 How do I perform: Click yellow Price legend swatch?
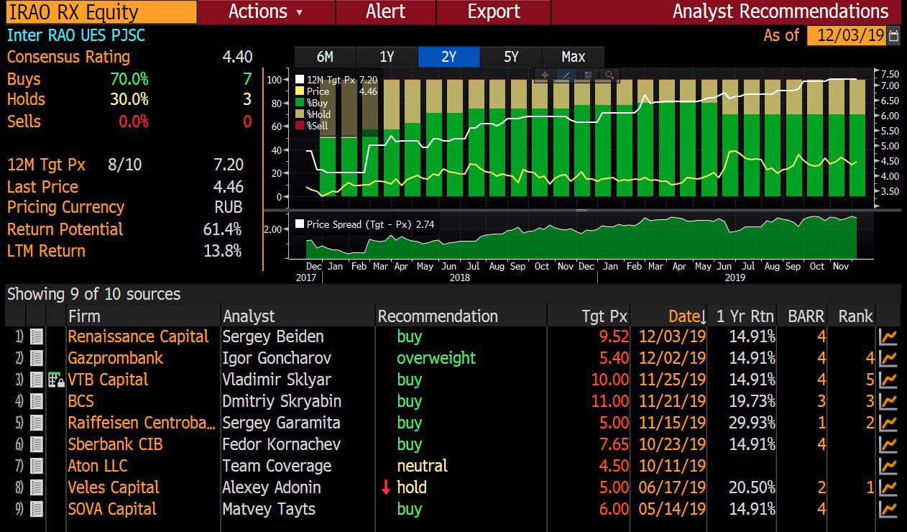pos(300,91)
